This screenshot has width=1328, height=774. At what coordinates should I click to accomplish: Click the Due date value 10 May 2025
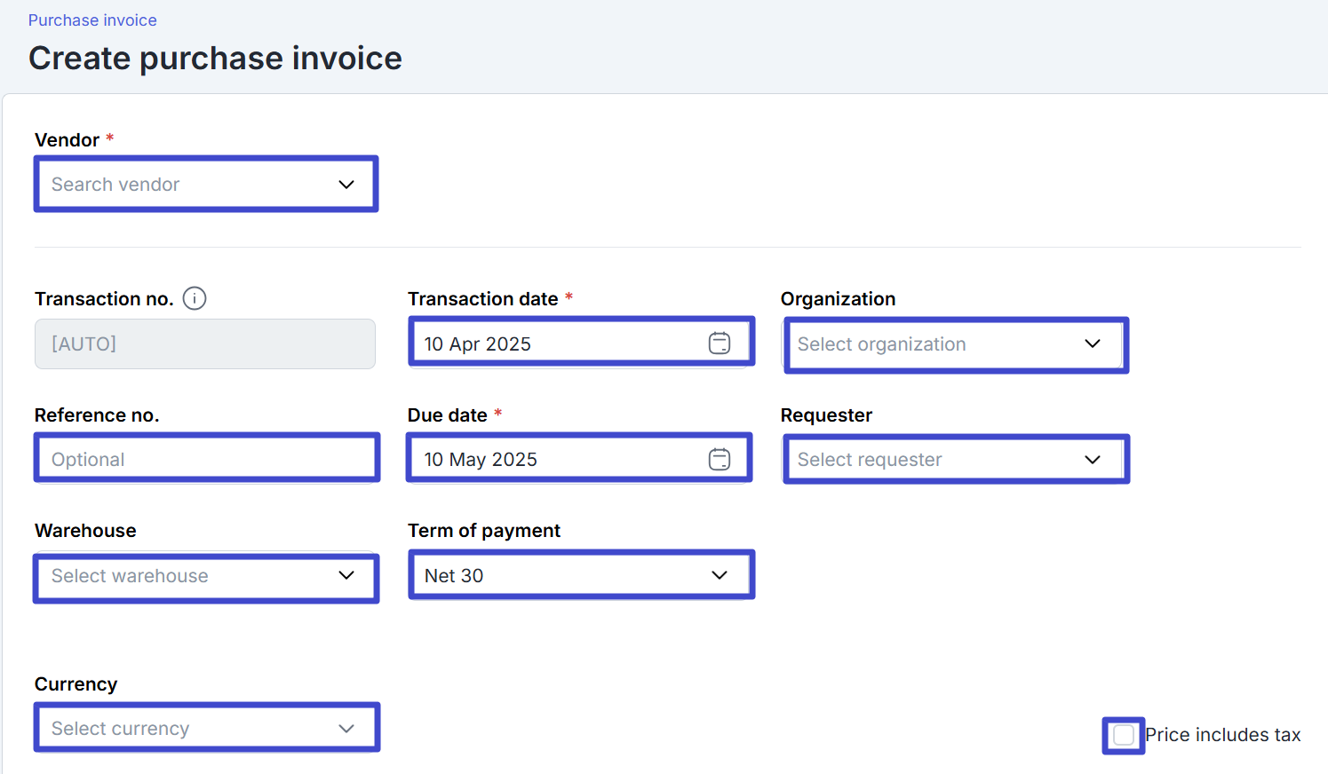point(481,459)
